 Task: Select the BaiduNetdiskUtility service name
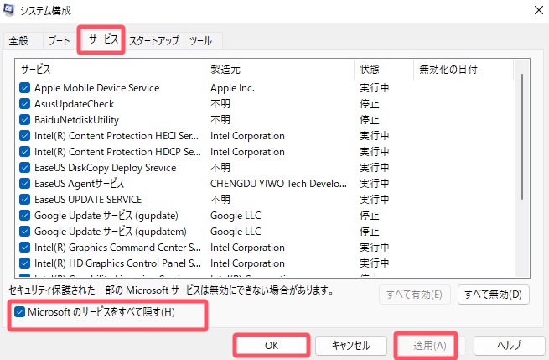pyautogui.click(x=76, y=120)
